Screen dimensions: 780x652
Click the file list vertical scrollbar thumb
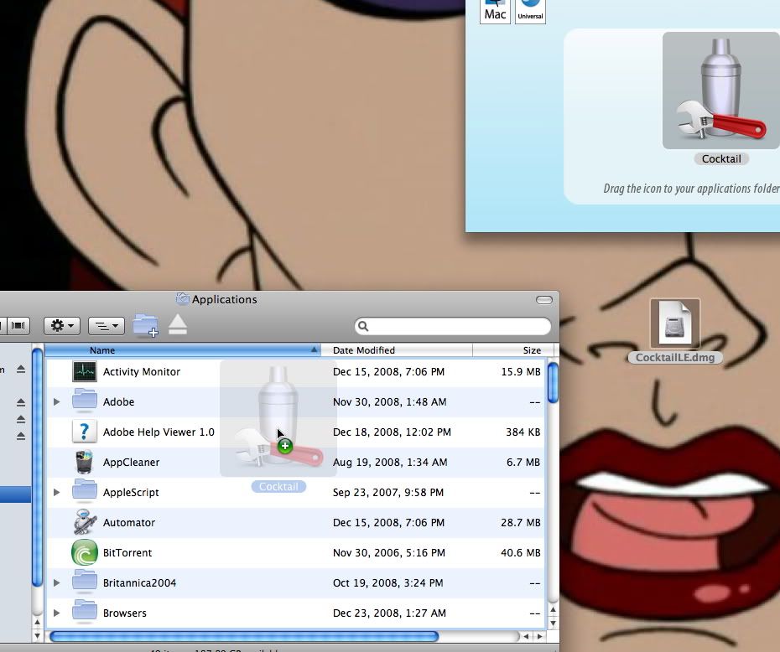pyautogui.click(x=553, y=382)
